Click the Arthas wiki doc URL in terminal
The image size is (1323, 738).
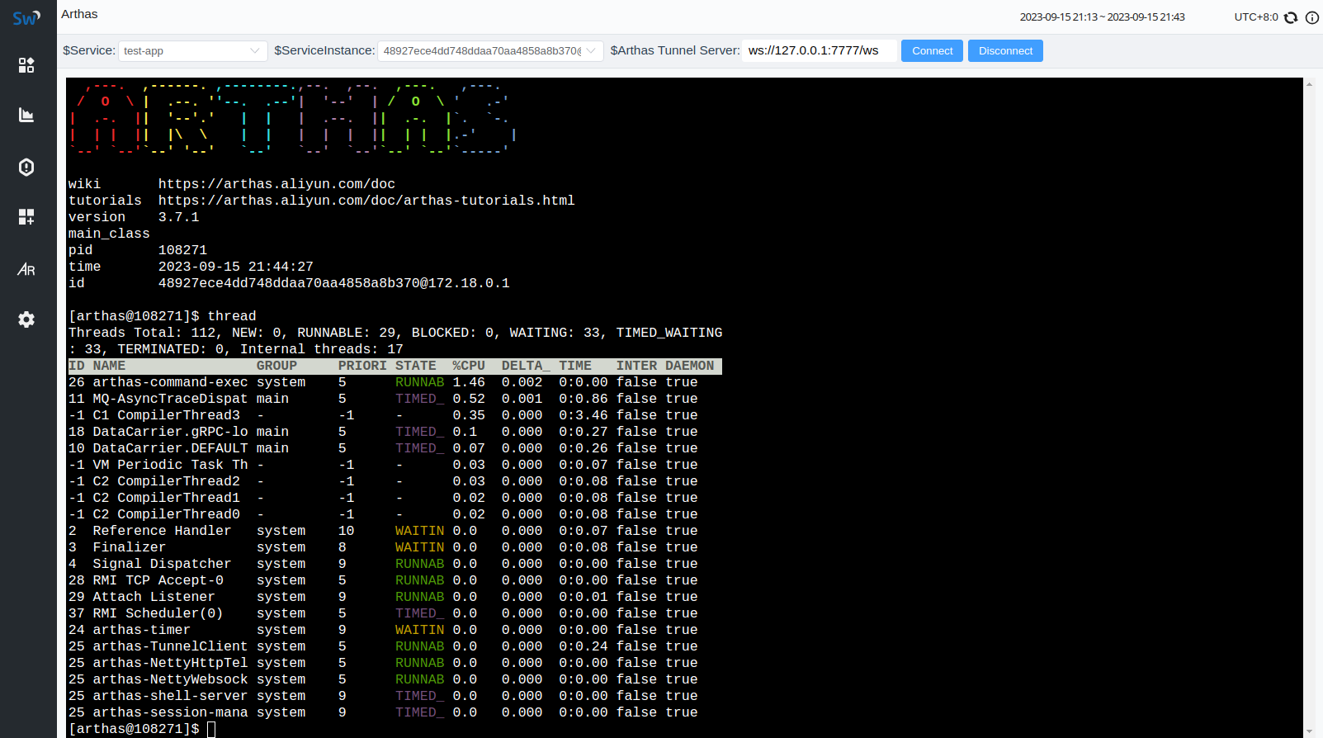pyautogui.click(x=276, y=184)
